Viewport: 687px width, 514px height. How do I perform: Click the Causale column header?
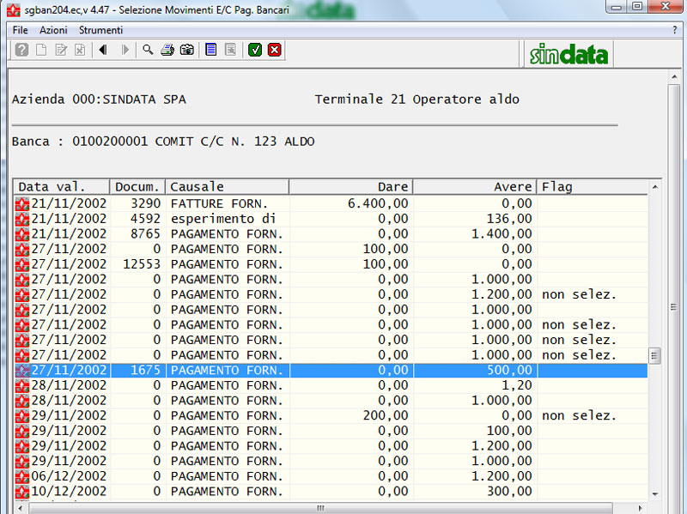click(x=227, y=187)
